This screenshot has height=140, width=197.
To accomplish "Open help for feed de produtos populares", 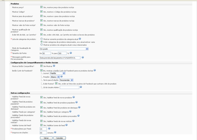I will click(x=76, y=102).
